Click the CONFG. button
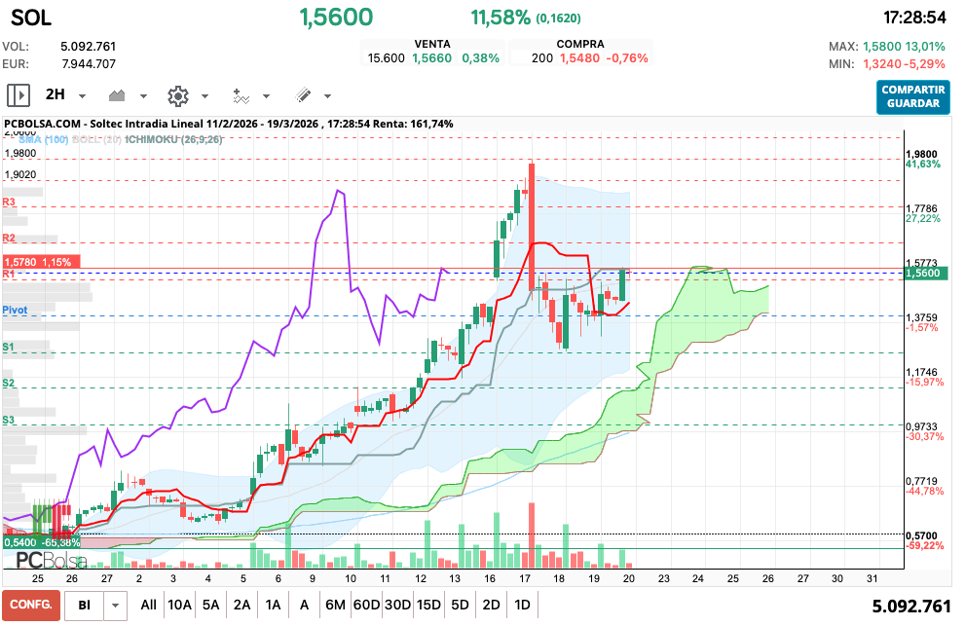The width and height of the screenshot is (965, 626). [x=31, y=605]
